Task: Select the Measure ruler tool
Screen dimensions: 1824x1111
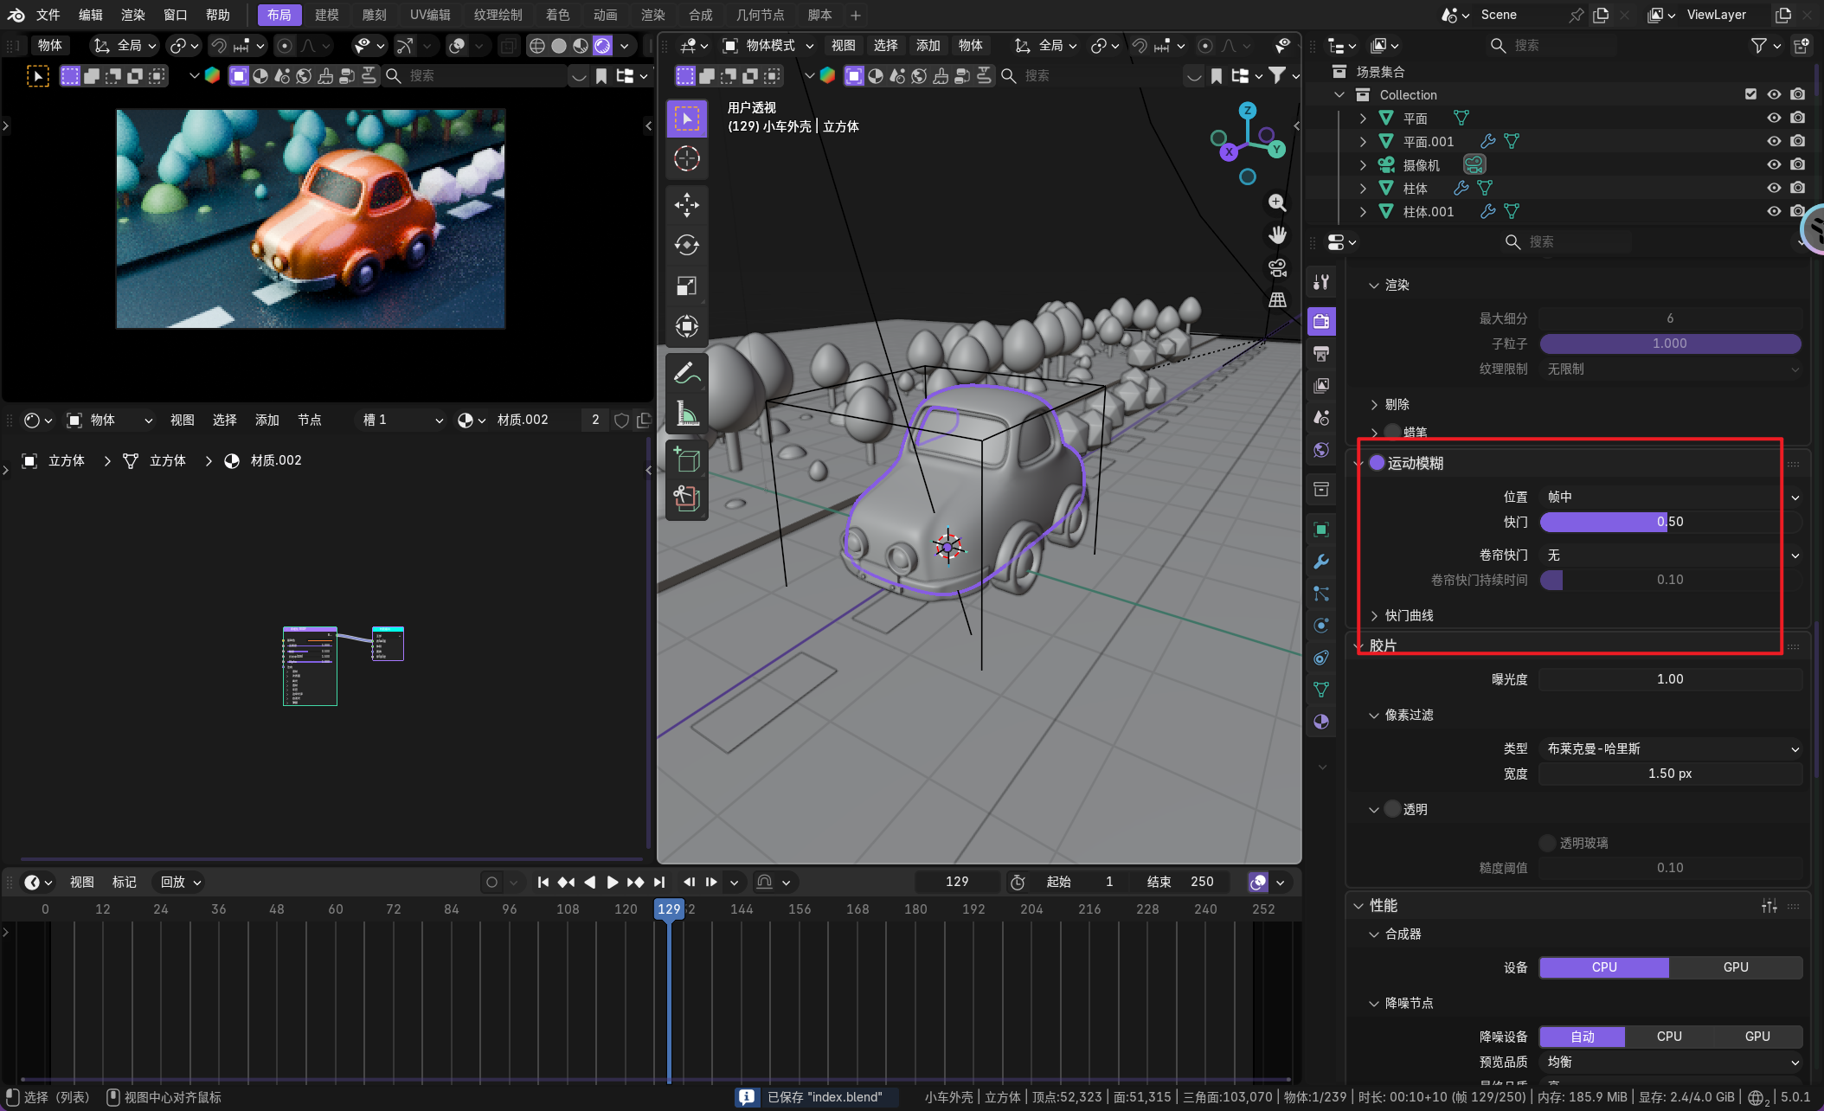Action: [686, 414]
